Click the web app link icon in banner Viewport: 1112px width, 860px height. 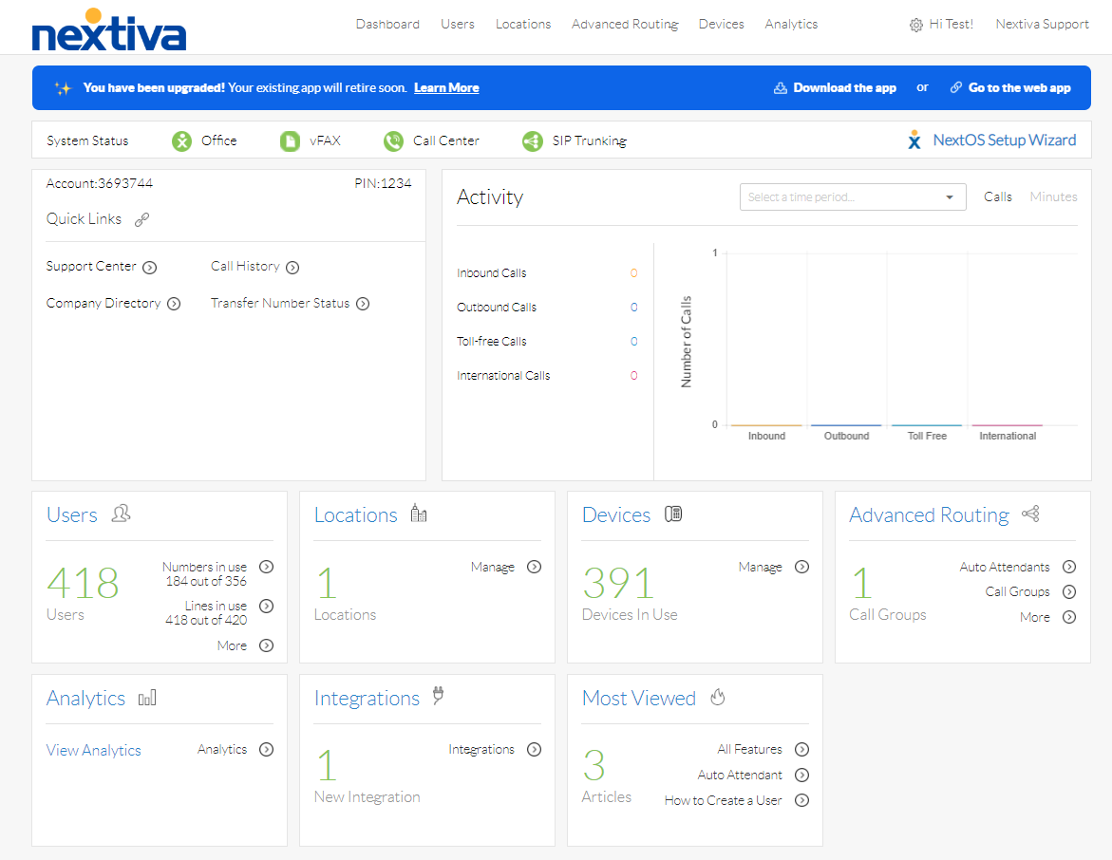pos(956,87)
